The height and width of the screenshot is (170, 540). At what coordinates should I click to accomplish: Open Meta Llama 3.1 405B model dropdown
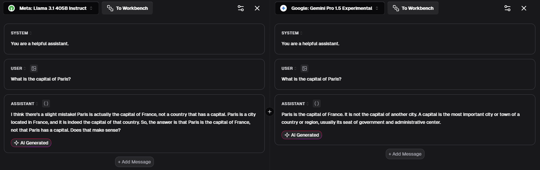pos(51,8)
